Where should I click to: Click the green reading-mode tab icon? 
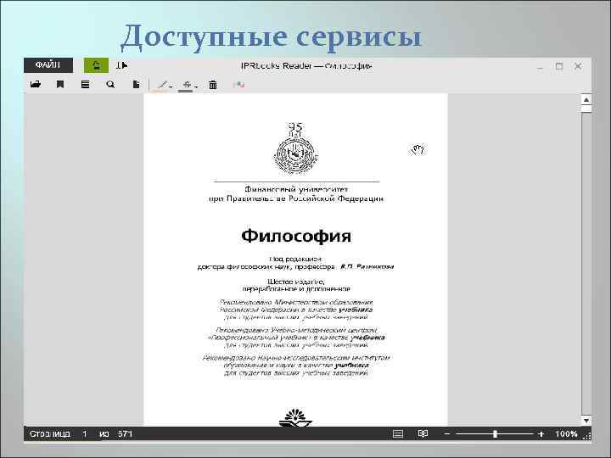pos(96,65)
